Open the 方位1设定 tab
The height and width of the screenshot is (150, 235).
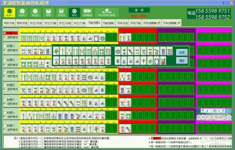pyautogui.click(x=36, y=23)
